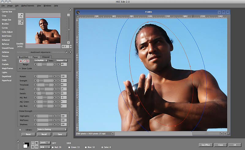The width and height of the screenshot is (245, 150).
Task: Click HighLights fine-decrease arrow
Action: 55,116
